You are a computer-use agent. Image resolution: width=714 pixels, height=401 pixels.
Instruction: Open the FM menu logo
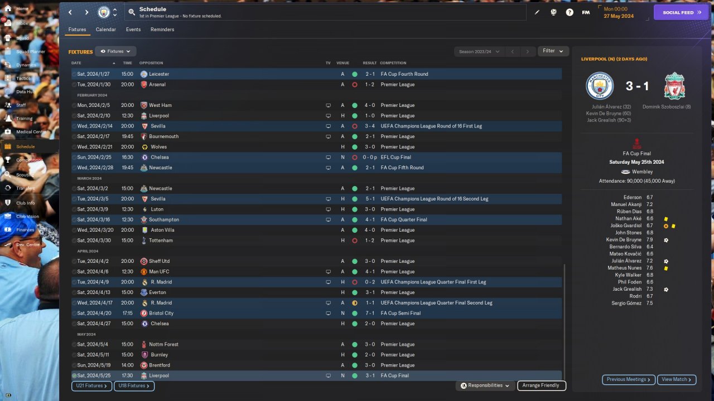click(x=586, y=12)
